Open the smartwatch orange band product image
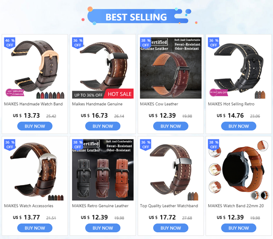Viewport: 273px width, 239px height. pyautogui.click(x=238, y=170)
